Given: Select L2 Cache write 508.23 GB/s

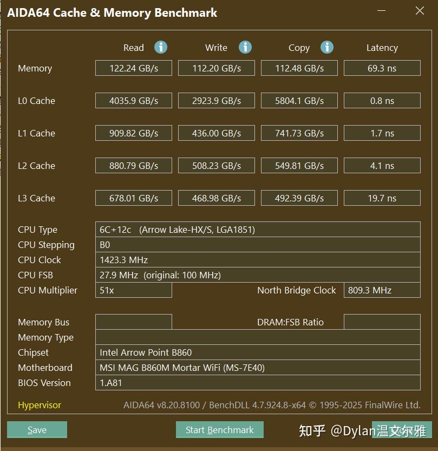Looking at the screenshot, I should pyautogui.click(x=217, y=166).
